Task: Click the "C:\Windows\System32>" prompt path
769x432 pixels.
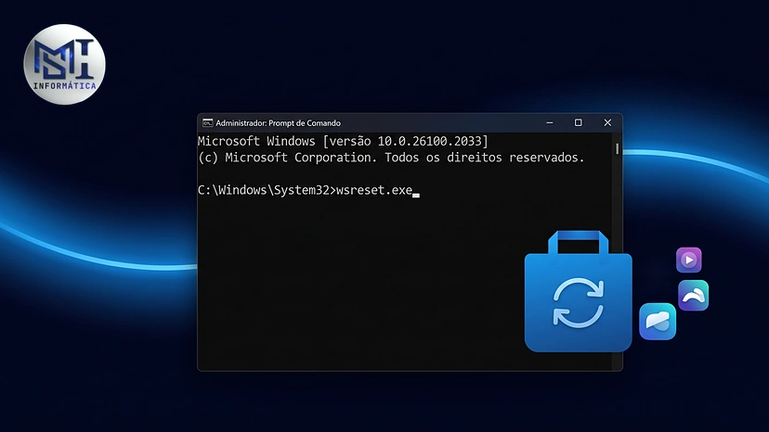Action: pos(267,190)
